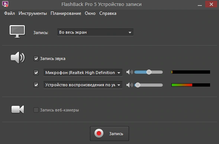Click the red record circle icon
219x144 pixels.
(x=99, y=133)
